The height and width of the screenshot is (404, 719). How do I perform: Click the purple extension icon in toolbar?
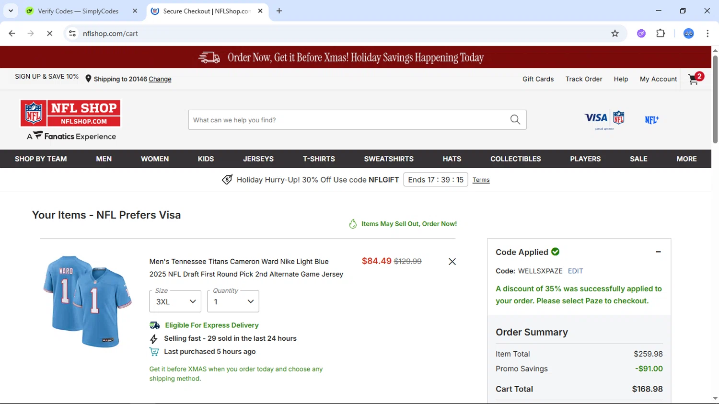641,33
